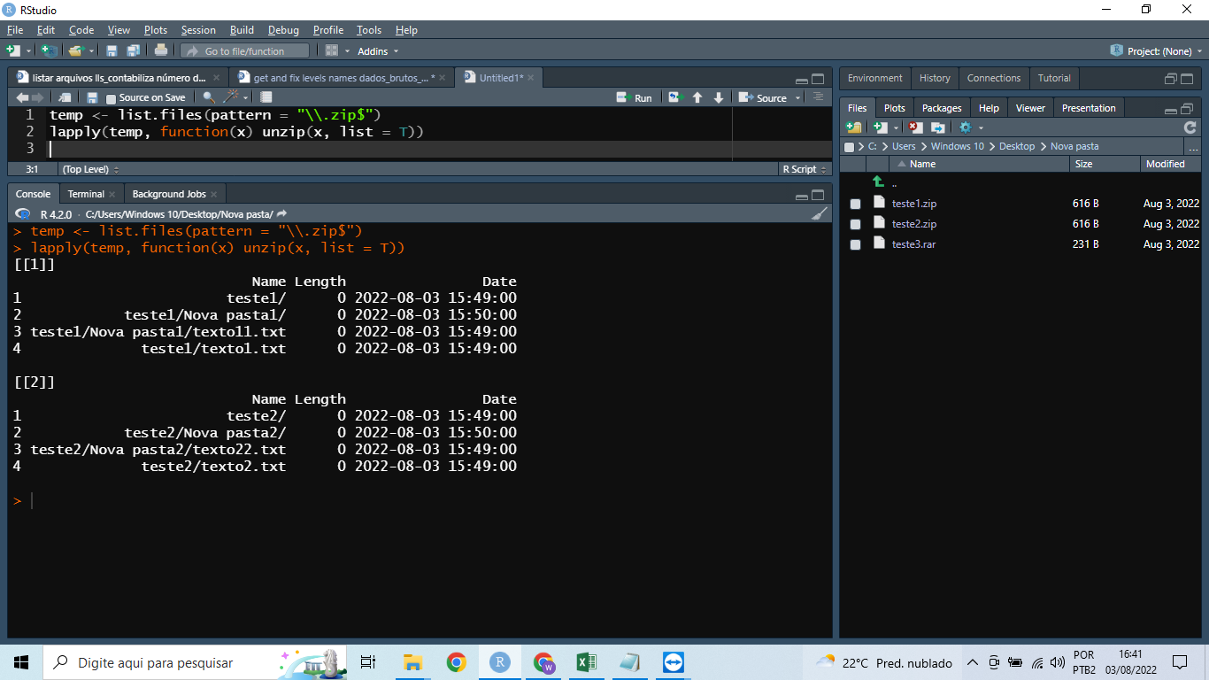Click the workspace panes grid icon
This screenshot has width=1209, height=680.
pyautogui.click(x=332, y=51)
